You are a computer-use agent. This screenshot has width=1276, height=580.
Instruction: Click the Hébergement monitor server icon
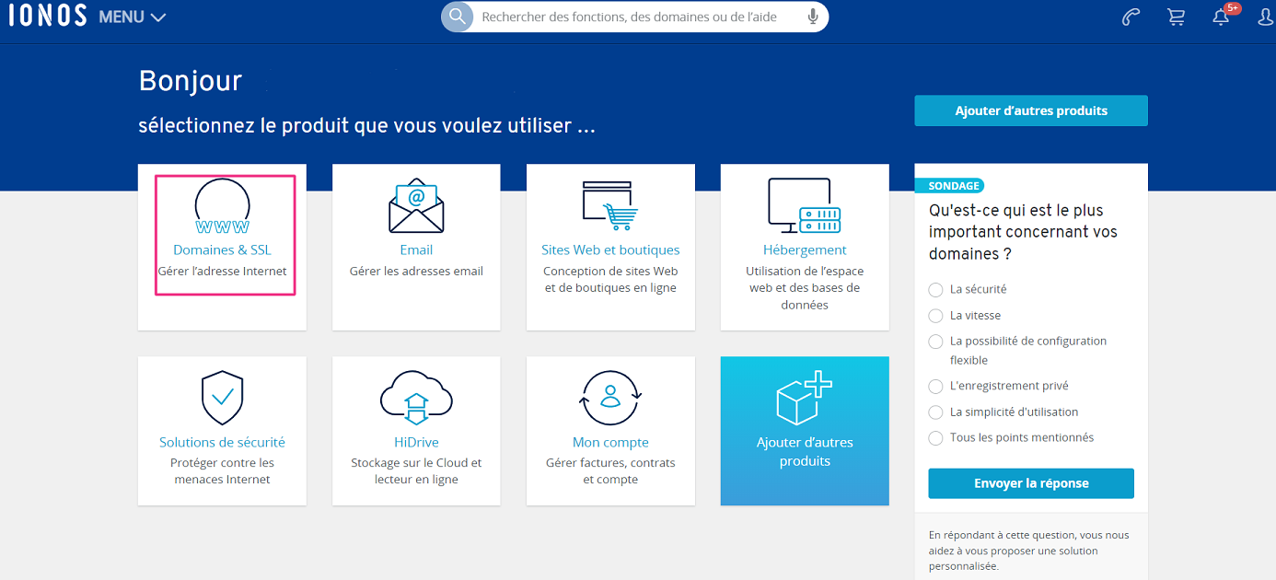tap(805, 205)
